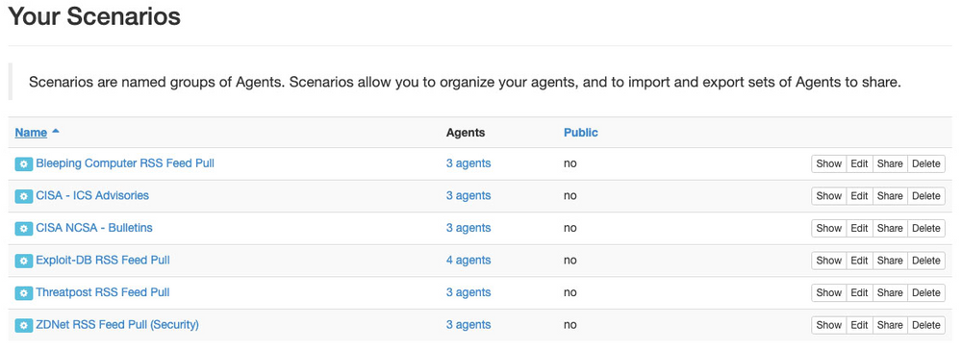Click the Threatpost scenario gear icon

pos(24,293)
